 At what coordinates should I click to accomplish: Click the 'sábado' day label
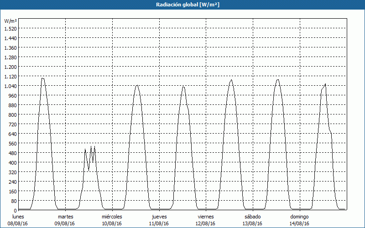(x=253, y=217)
